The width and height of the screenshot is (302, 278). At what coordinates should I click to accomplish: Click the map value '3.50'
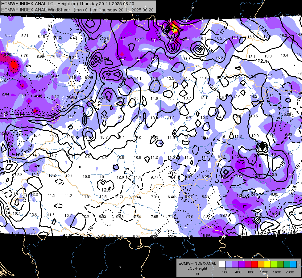[x=22, y=95]
